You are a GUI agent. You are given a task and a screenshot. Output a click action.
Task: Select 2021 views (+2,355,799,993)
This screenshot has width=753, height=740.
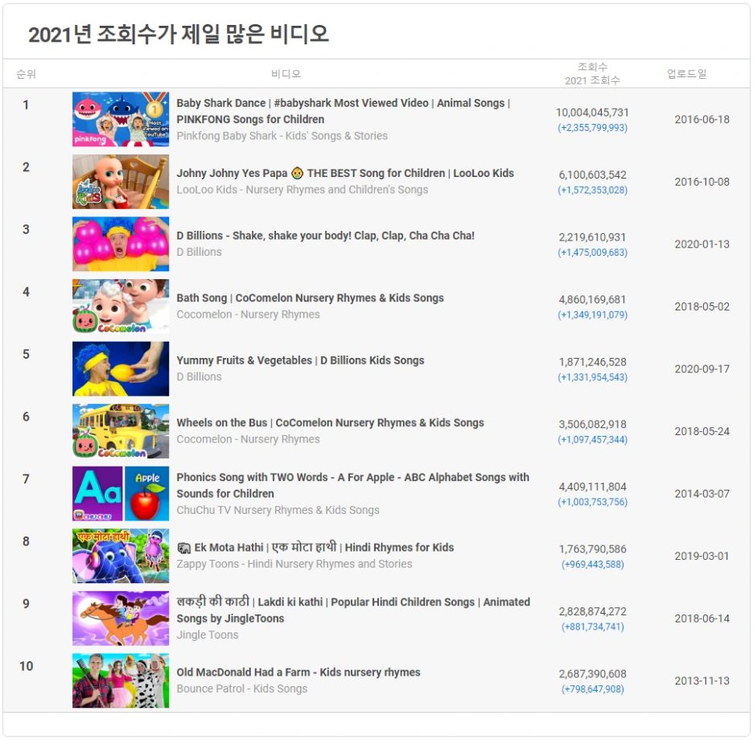(x=592, y=128)
